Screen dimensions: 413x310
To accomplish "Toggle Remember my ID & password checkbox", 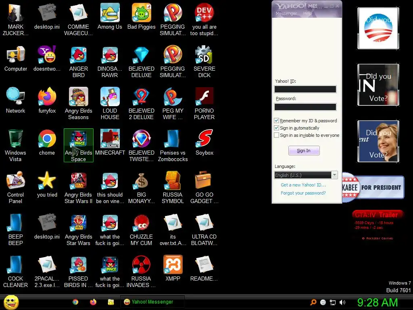I will coord(276,120).
